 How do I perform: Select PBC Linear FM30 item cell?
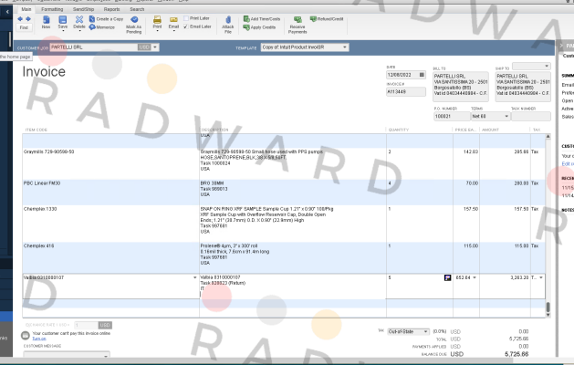(110, 192)
